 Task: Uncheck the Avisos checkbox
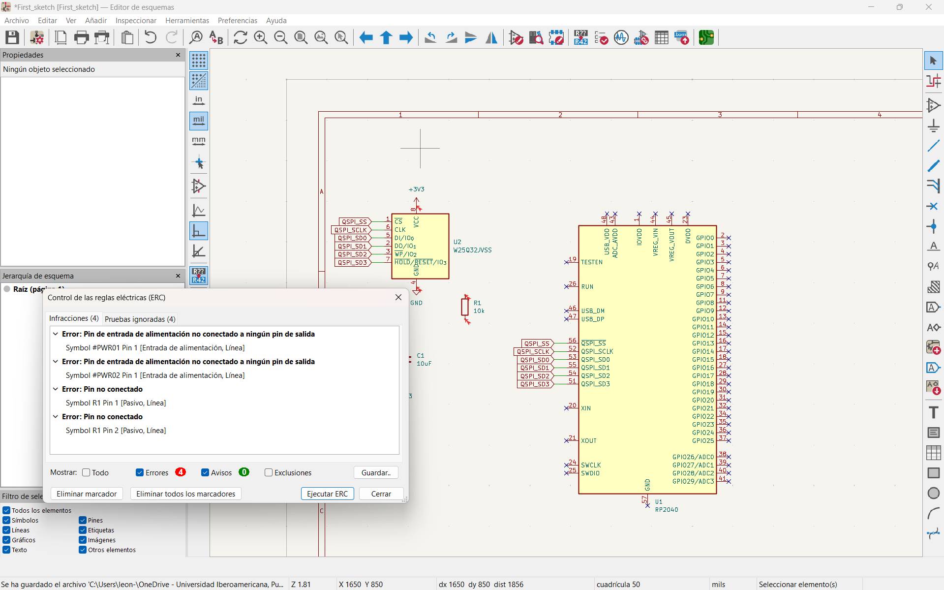(205, 472)
